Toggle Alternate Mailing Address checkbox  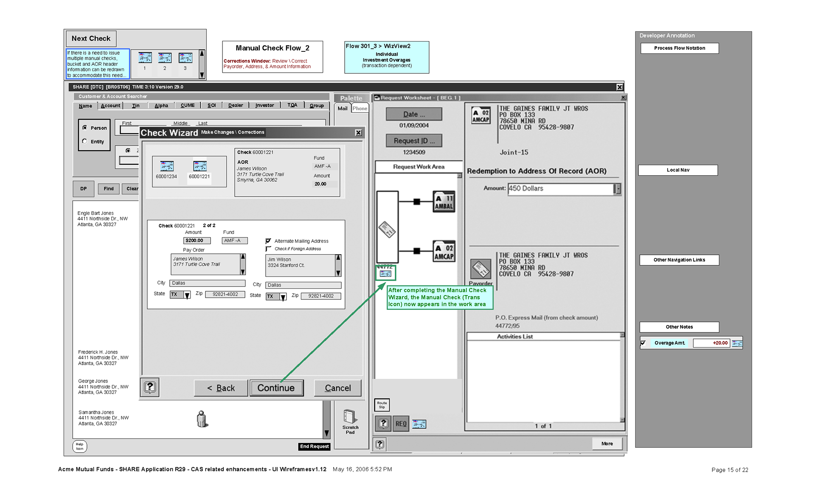(x=268, y=241)
